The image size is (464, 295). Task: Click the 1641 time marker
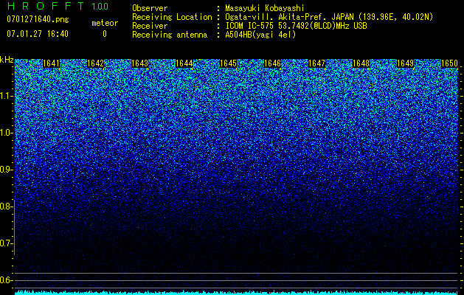[x=51, y=63]
